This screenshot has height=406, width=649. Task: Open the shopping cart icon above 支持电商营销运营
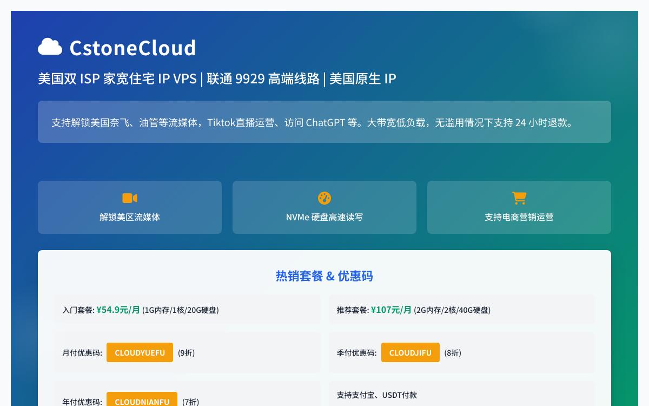[x=519, y=198]
